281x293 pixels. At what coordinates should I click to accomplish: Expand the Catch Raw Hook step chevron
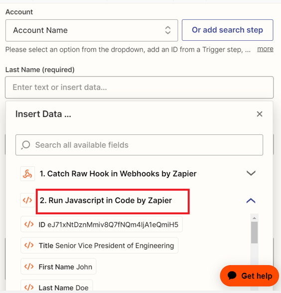(x=251, y=173)
